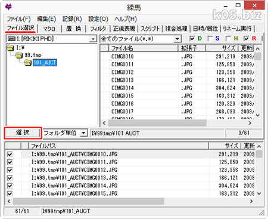268x219 pixels.
Task: Switch to the フィルタ tab
Action: click(x=98, y=29)
